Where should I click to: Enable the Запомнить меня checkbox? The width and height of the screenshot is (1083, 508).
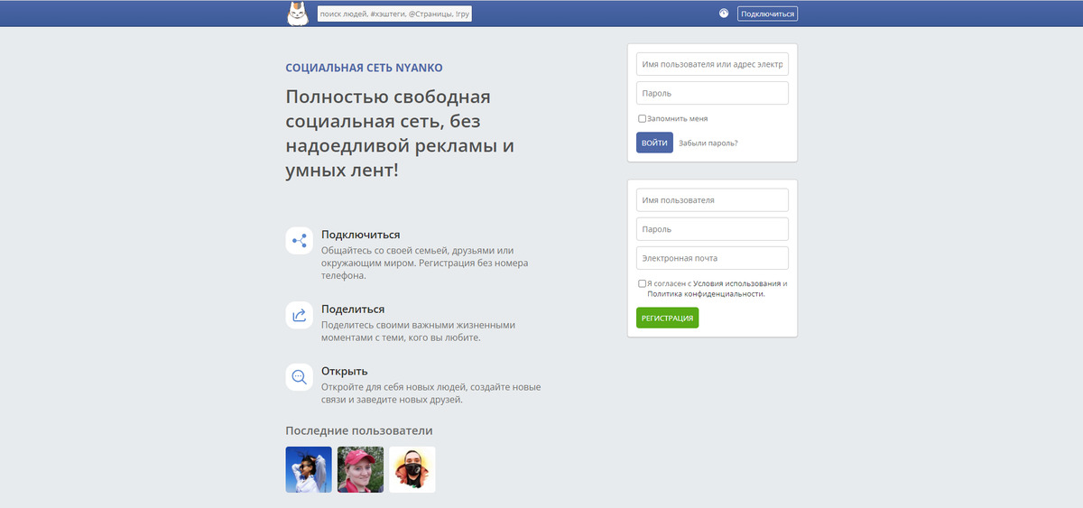pyautogui.click(x=642, y=118)
